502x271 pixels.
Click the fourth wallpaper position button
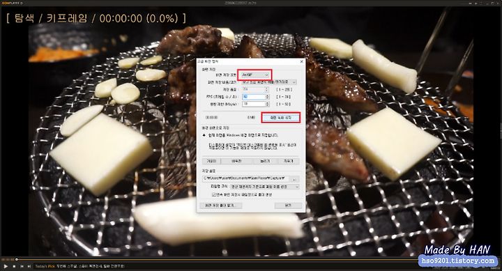(289, 161)
